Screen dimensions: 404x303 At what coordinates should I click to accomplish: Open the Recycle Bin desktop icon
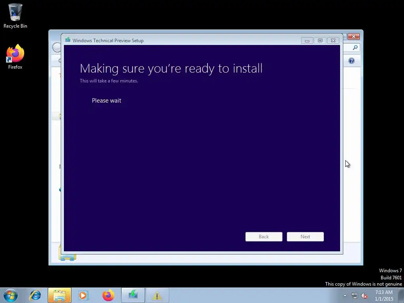point(15,16)
